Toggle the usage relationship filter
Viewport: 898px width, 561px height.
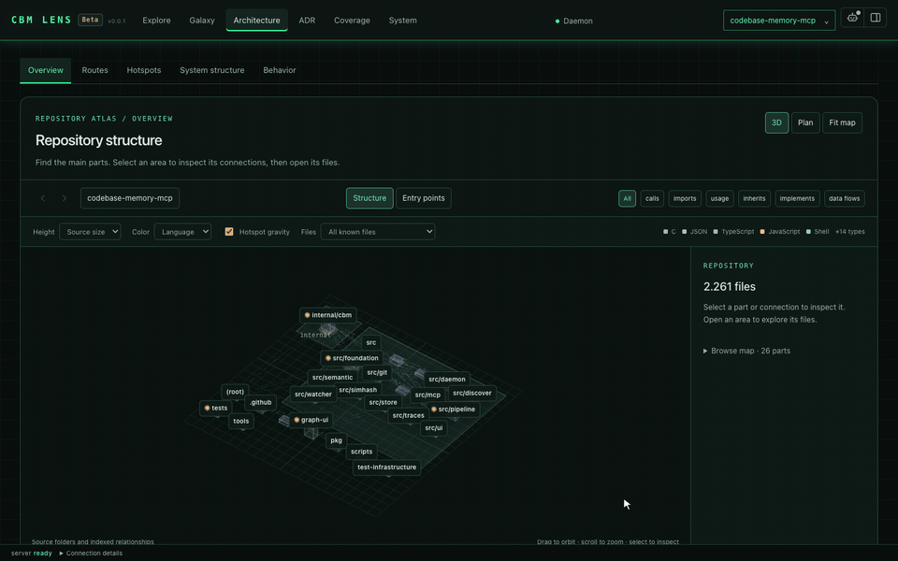click(x=719, y=198)
